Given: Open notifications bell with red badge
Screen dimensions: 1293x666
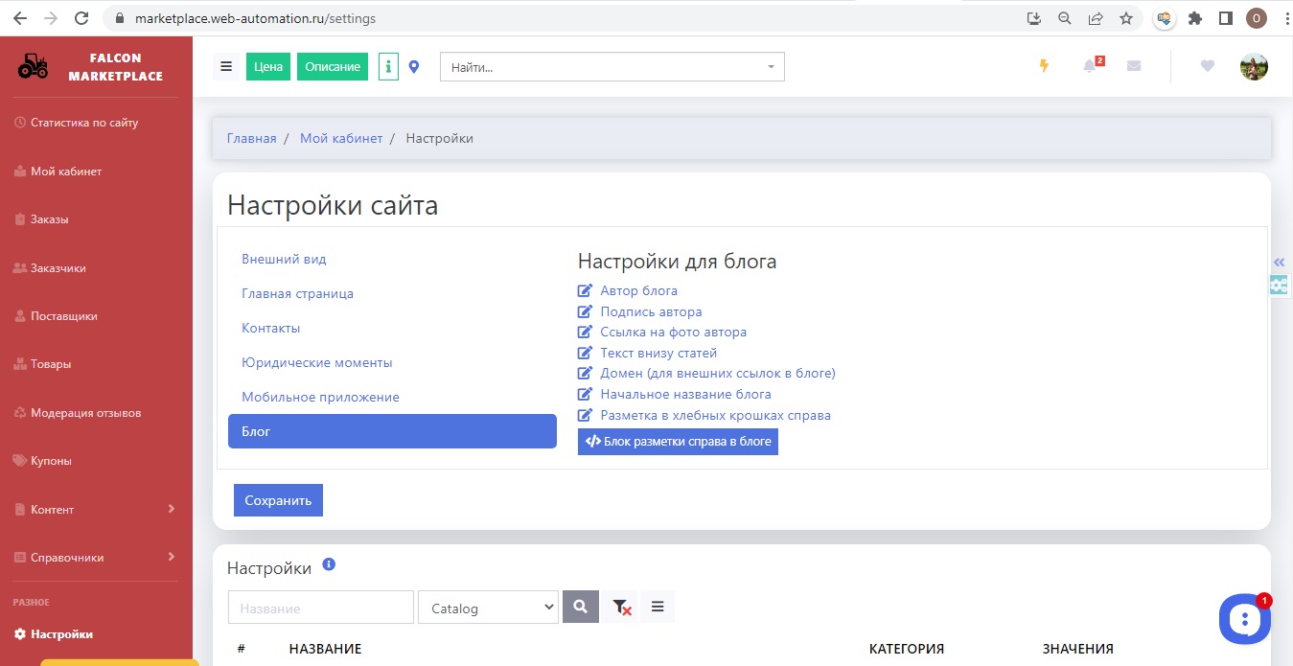Looking at the screenshot, I should click(1090, 66).
